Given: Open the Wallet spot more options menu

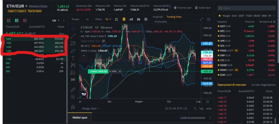Looking at the screenshot, I should [x=210, y=117].
